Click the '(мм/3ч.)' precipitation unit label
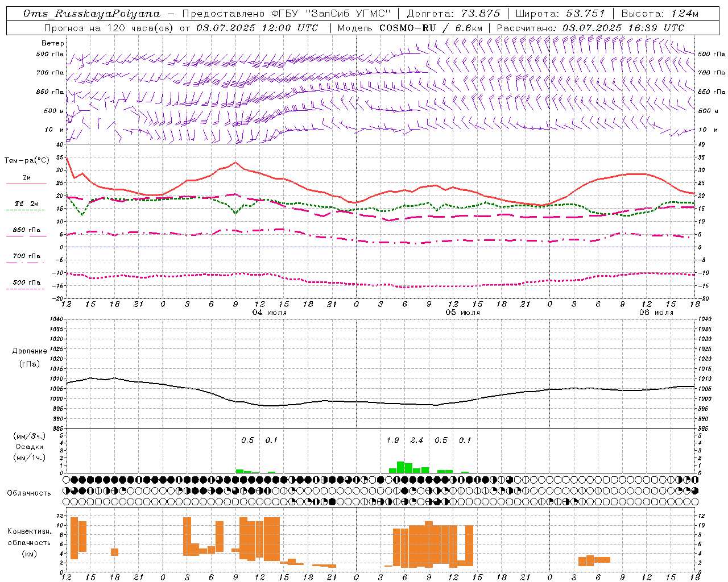 pyautogui.click(x=30, y=436)
